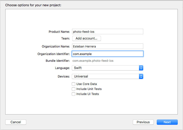The height and width of the screenshot is (130, 183).
Task: Select the Organization Identifier field with com.example
Action: click(107, 54)
